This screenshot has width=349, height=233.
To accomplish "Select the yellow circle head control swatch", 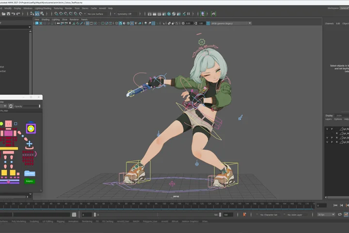I will (x=31, y=129).
